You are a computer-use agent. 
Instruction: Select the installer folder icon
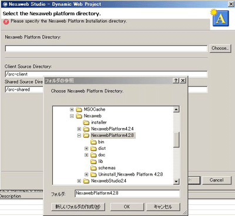(86, 122)
